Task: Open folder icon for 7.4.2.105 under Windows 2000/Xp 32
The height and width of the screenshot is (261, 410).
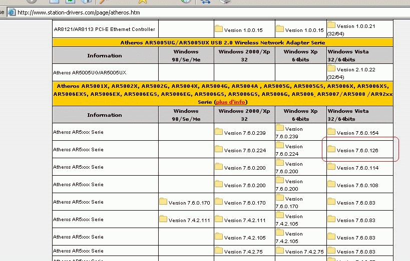Action: [219, 236]
